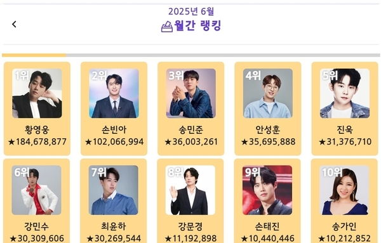This screenshot has width=381, height=243.
Task: Open 8위 강문경 profile photo
Action: click(x=190, y=190)
